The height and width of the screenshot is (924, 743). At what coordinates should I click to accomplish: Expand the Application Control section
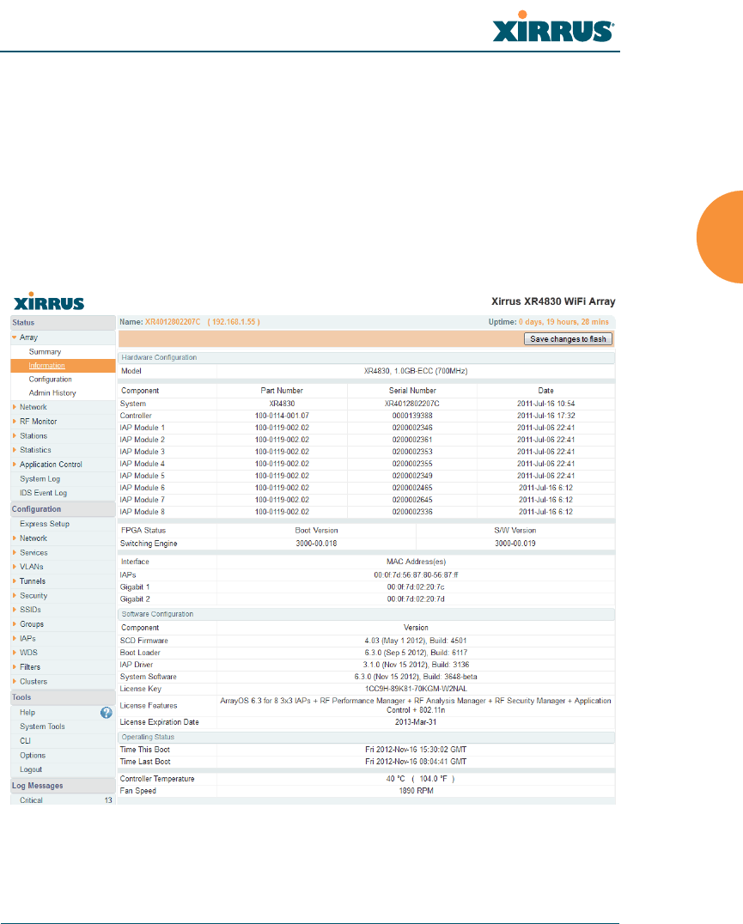(14, 465)
